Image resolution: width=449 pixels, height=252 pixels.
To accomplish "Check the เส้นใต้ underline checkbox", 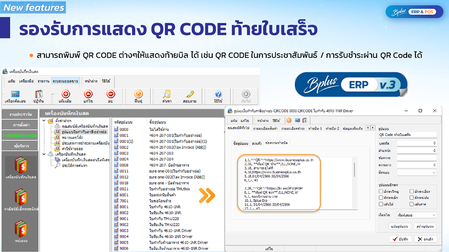I will pos(381,203).
